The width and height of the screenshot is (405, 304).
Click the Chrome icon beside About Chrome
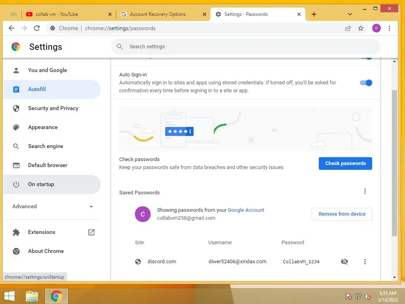coord(16,251)
